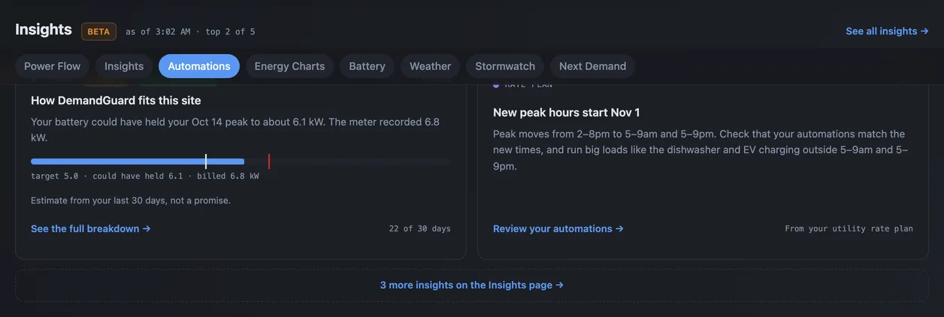Screen dimensions: 944x317
Task: Open 3 more insights on the Insights page
Action: 472,285
